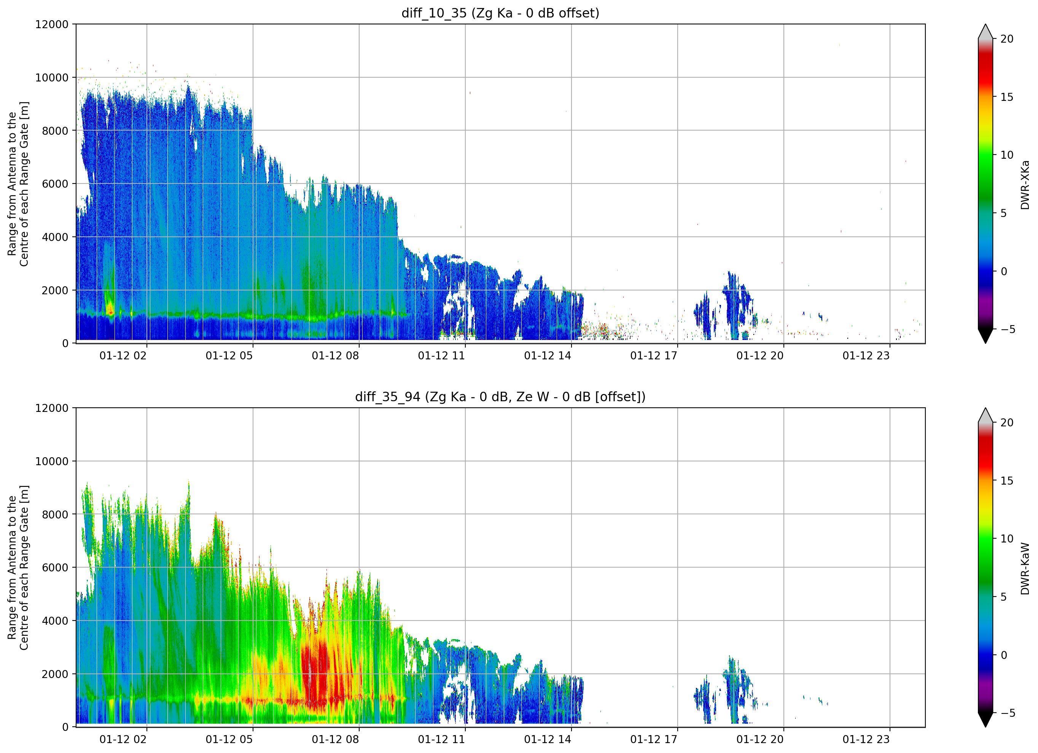Click the '0' tick on the DWR-XKa colorbar
This screenshot has height=753, width=1038.
(x=1004, y=271)
